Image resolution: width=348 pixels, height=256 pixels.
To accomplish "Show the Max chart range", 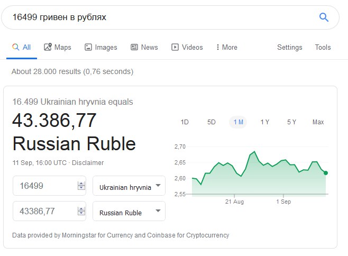I will (x=318, y=122).
